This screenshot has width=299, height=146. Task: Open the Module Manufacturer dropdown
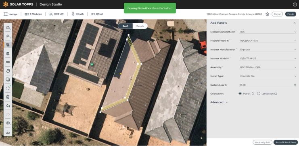tap(268, 32)
